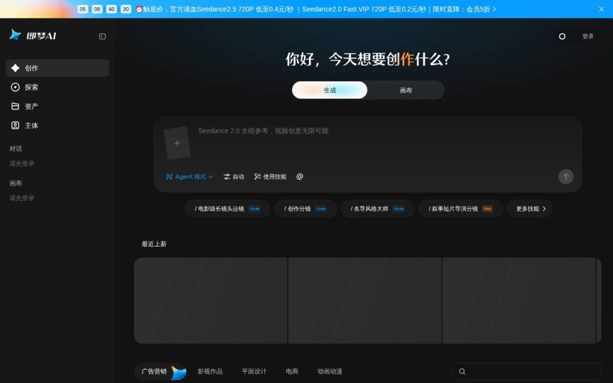Viewport: 613px width, 383px height.
Task: Select the 平面设计 tab
Action: coord(254,371)
